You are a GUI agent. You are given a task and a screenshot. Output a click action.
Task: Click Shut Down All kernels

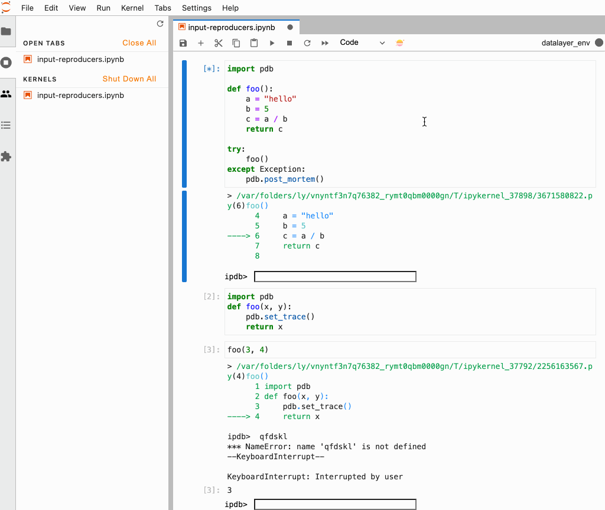pyautogui.click(x=129, y=79)
